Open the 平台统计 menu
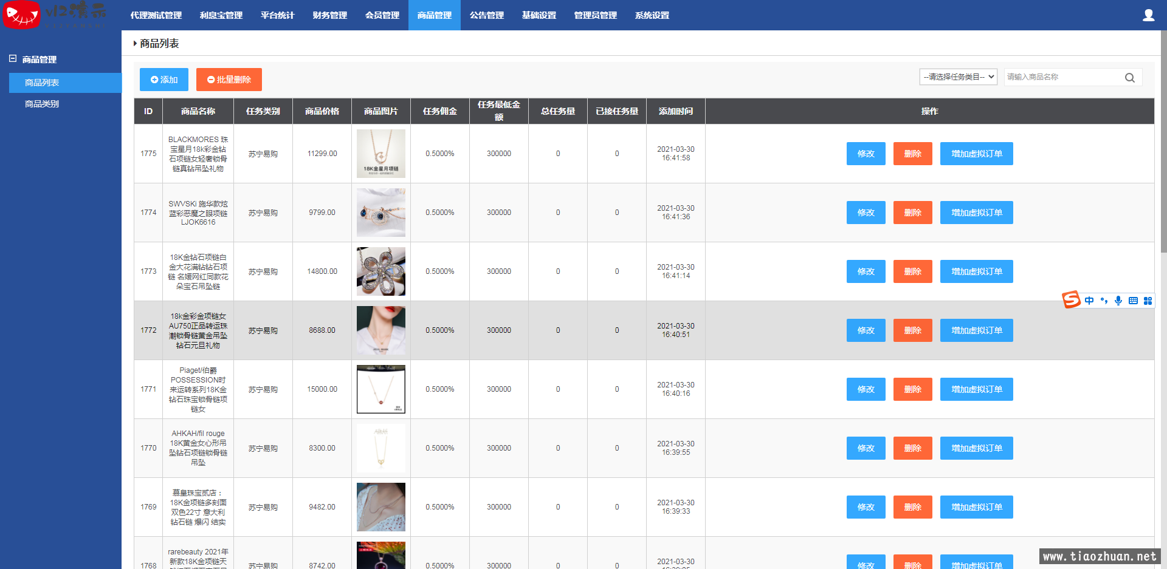The image size is (1167, 569). [x=278, y=15]
